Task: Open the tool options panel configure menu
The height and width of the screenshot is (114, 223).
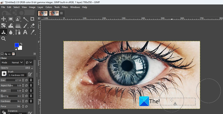Action: tap(34, 54)
